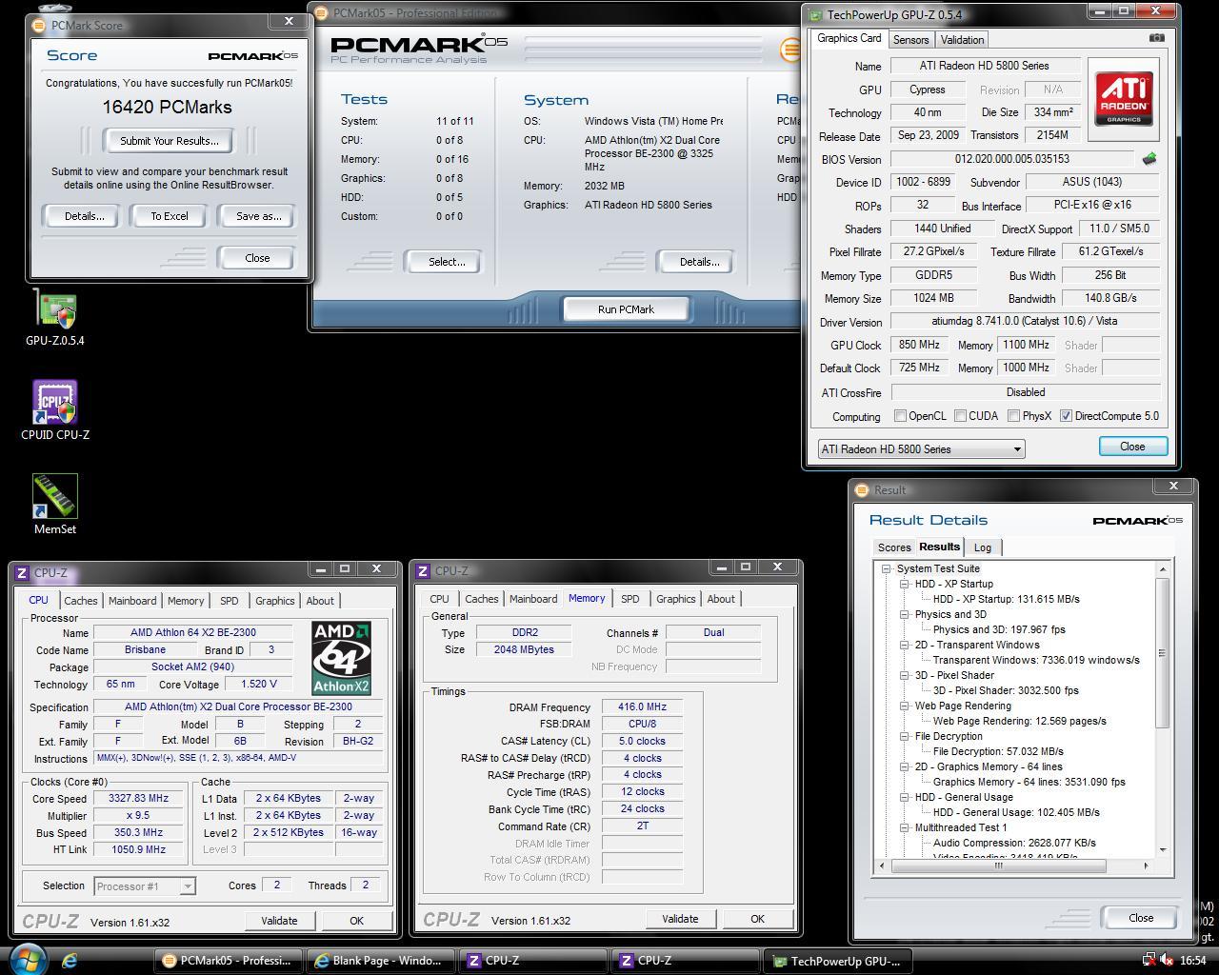Click the GPU-Z title bar app icon
The image size is (1219, 975).
[x=815, y=14]
